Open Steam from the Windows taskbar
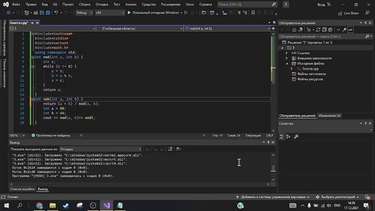 (66, 206)
